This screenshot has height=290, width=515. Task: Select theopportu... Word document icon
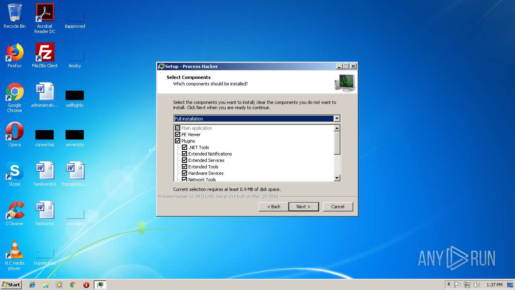[75, 174]
